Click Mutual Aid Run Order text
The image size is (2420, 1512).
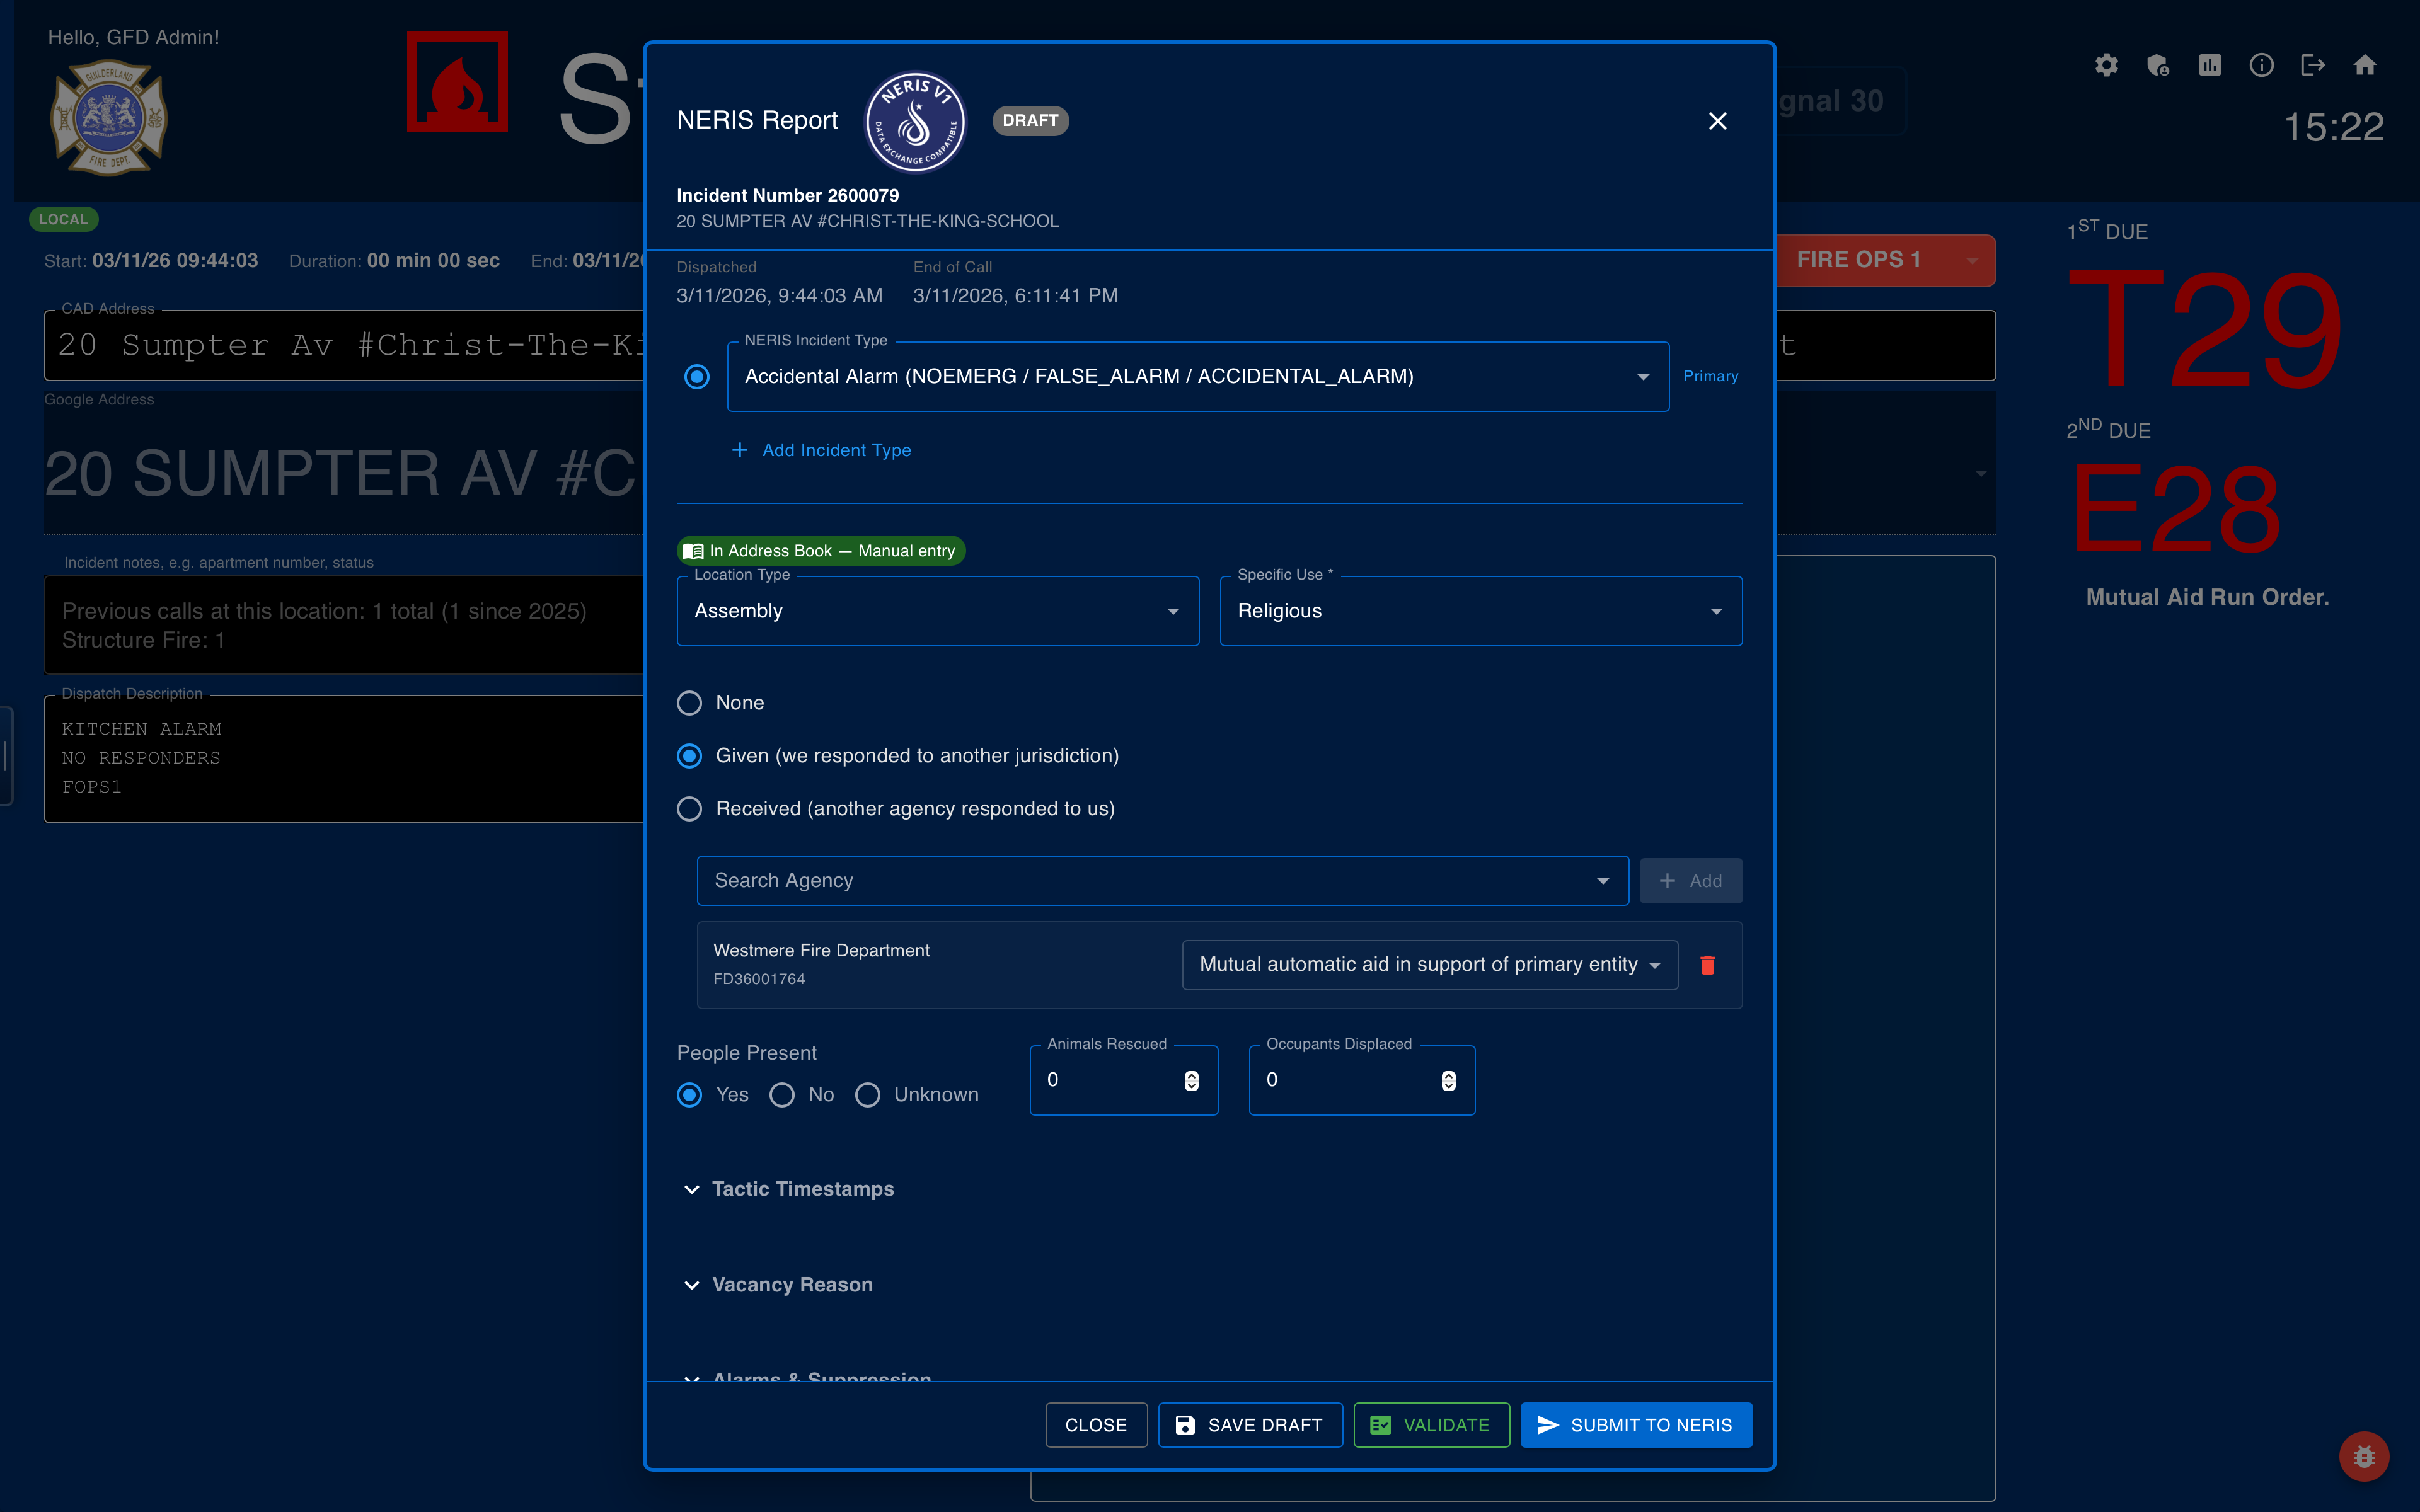(2207, 597)
